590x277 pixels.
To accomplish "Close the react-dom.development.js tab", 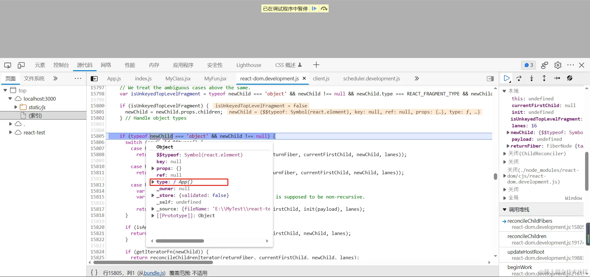I will pyautogui.click(x=304, y=78).
